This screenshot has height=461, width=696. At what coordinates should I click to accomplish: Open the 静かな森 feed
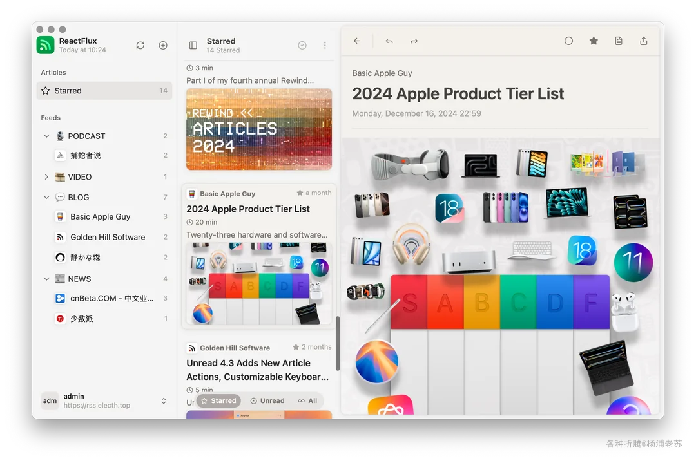[104, 258]
